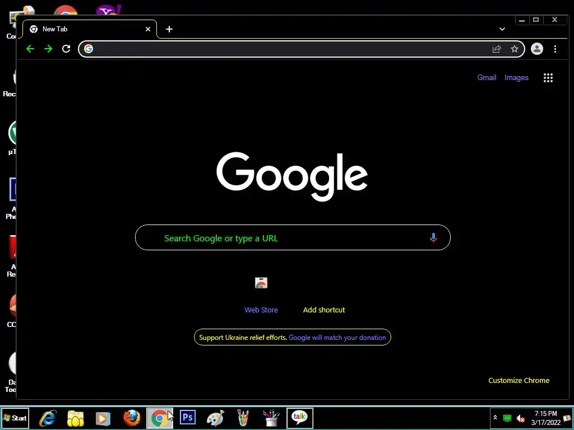
Task: Click the muted volume tray icon
Action: (x=520, y=418)
